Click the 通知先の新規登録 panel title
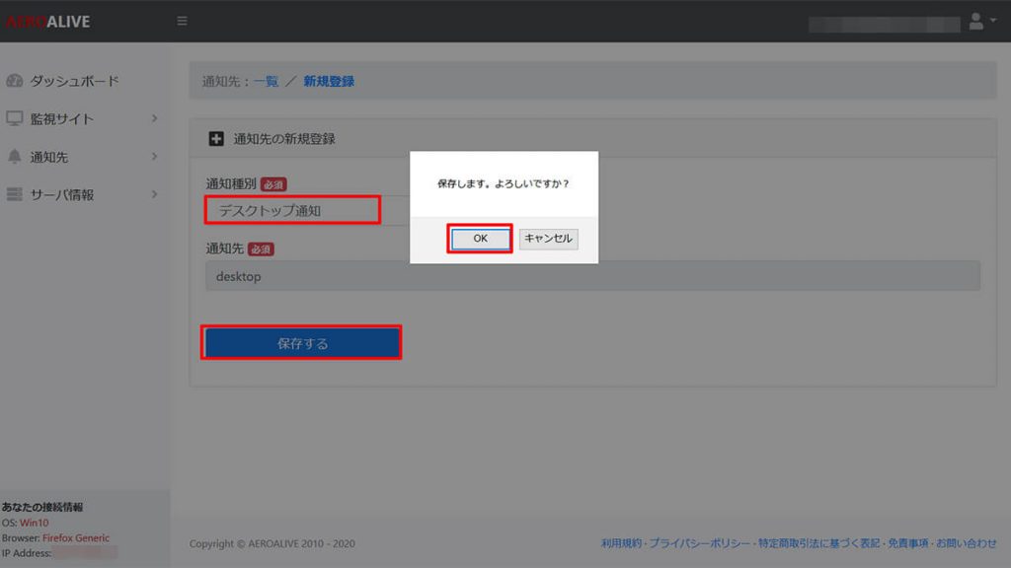This screenshot has width=1011, height=568. tap(284, 139)
